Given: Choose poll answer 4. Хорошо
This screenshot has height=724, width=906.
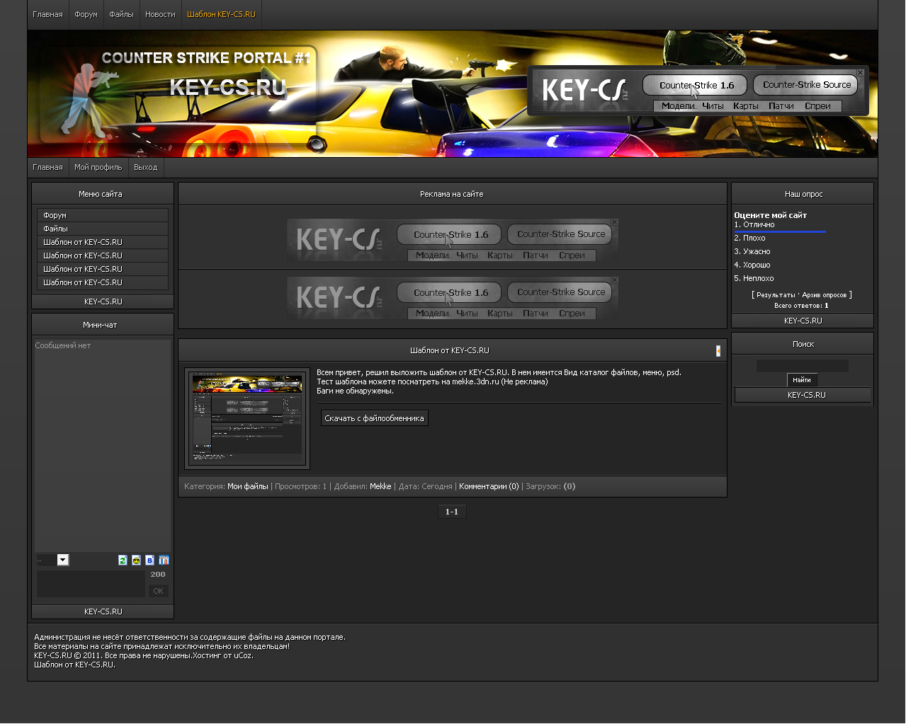Looking at the screenshot, I should [752, 265].
